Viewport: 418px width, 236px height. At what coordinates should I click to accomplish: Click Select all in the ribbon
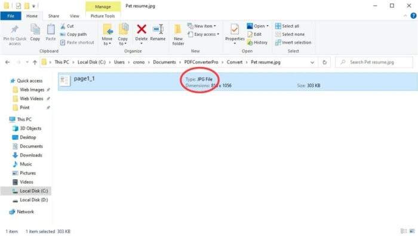[x=287, y=26]
